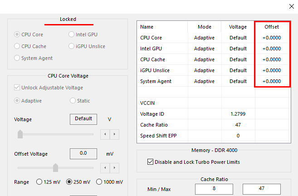Screen dimensions: 298x196
Task: Click the Offset column header
Action: 272,27
